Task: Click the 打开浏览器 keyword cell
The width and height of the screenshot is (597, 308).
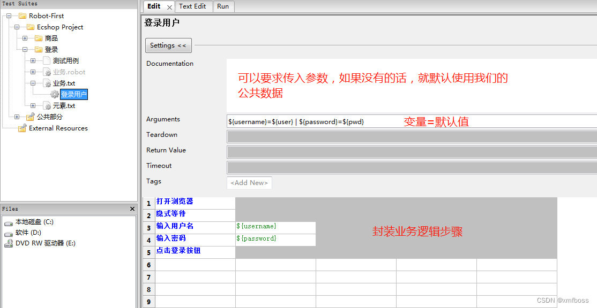Action: coord(195,203)
